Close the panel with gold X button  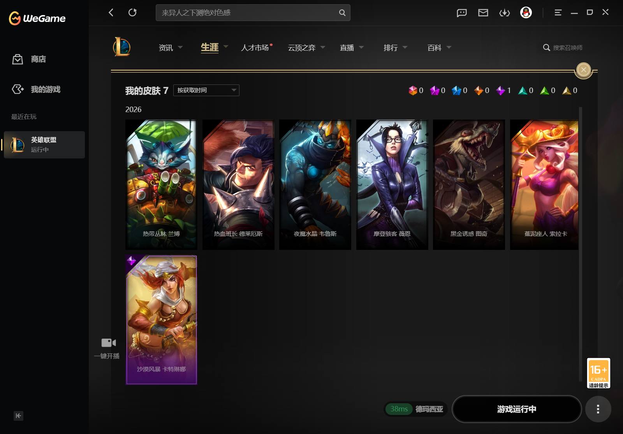(583, 70)
